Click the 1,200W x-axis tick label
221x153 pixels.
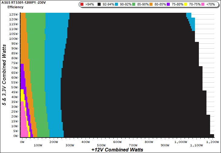[213, 142]
